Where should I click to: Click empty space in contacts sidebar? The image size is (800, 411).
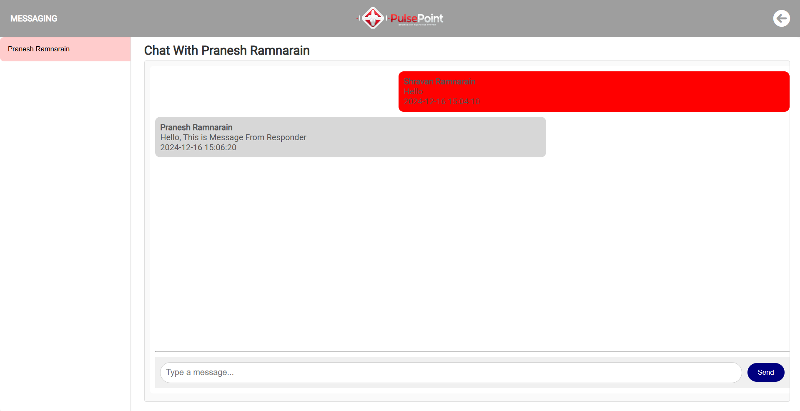[65, 234]
